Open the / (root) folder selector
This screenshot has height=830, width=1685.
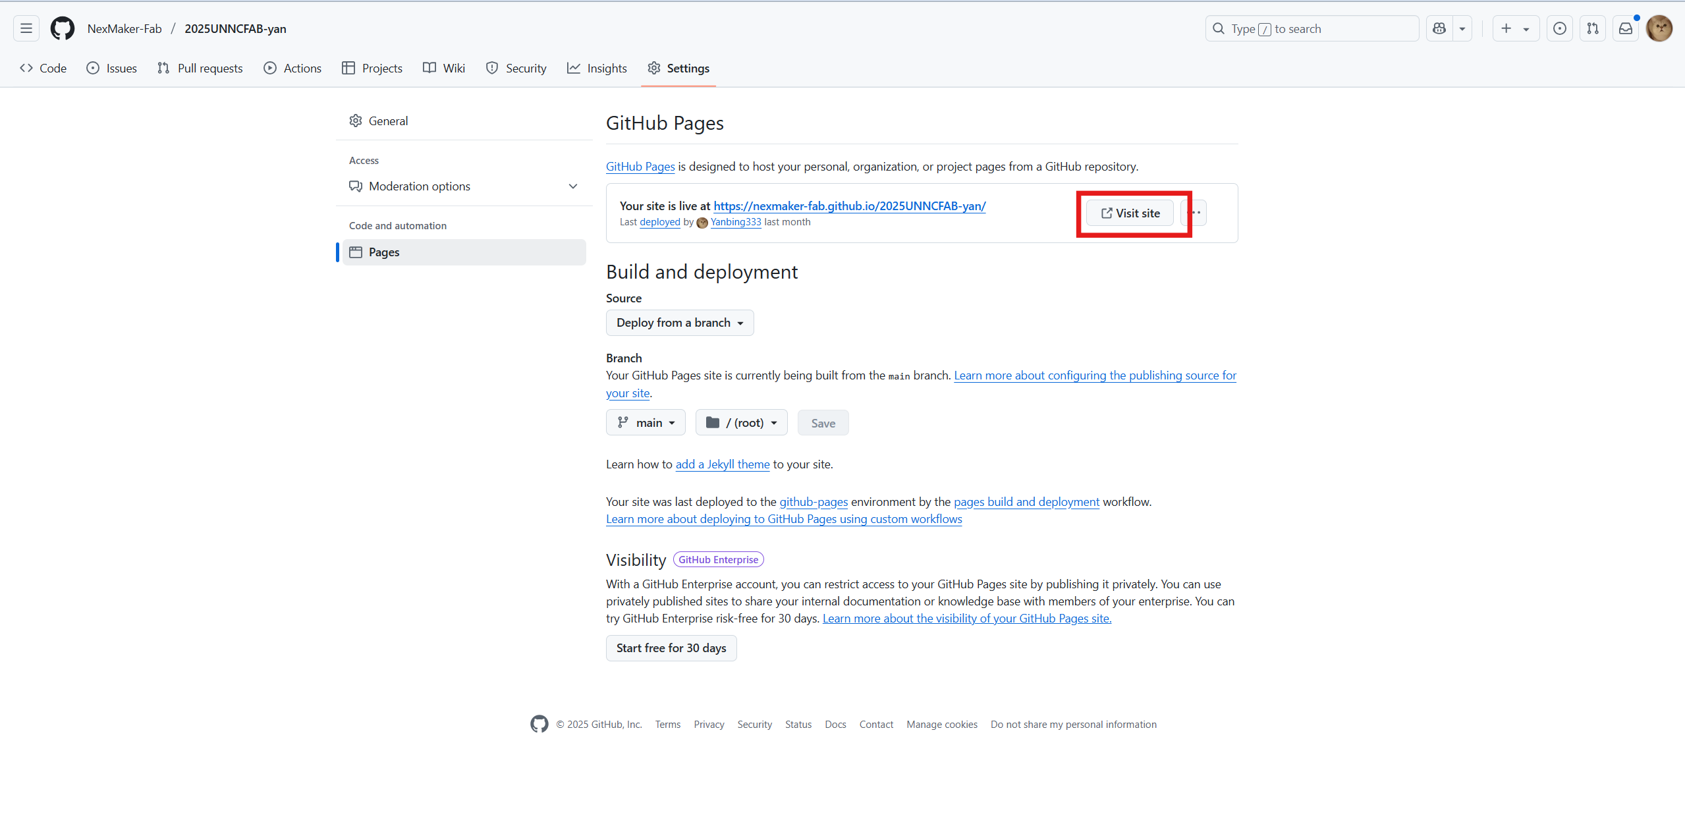(742, 422)
